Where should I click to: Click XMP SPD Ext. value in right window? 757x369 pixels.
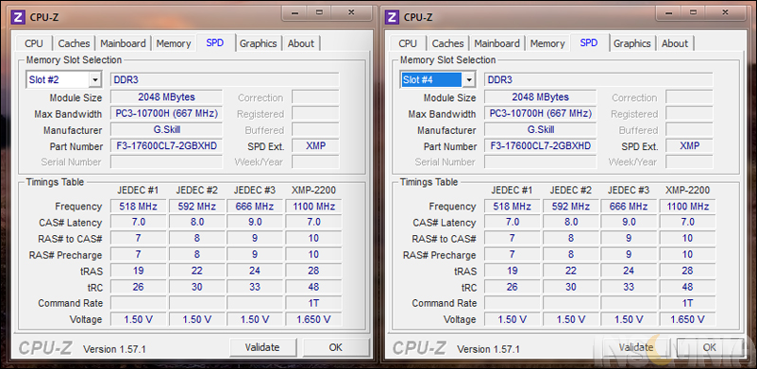(x=689, y=146)
